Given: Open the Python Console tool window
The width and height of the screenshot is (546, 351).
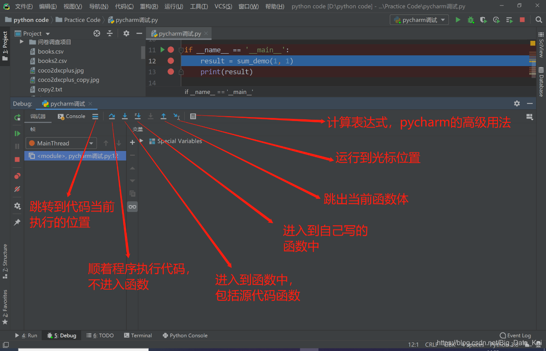Looking at the screenshot, I should coord(185,336).
